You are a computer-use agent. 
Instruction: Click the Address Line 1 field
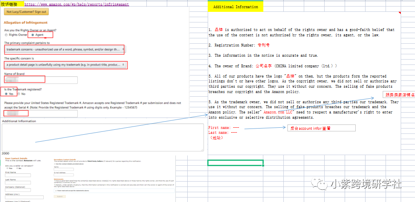(25, 197)
